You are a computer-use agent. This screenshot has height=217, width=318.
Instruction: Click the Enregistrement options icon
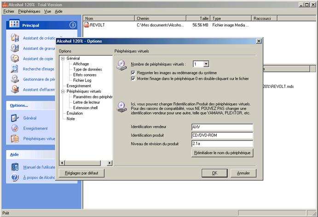tap(15, 128)
